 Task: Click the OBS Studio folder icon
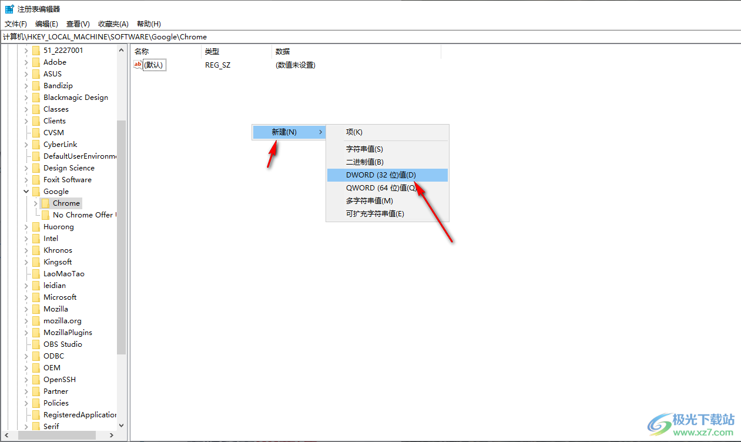(36, 344)
